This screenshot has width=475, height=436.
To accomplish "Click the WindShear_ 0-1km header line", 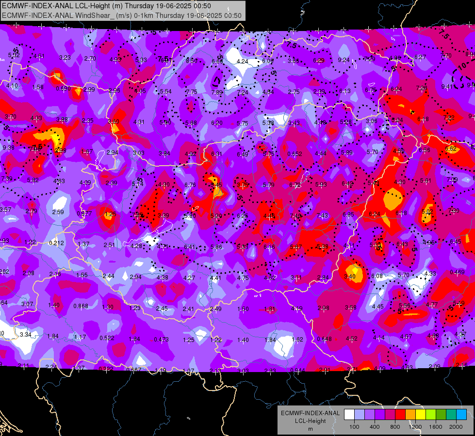I will [121, 16].
